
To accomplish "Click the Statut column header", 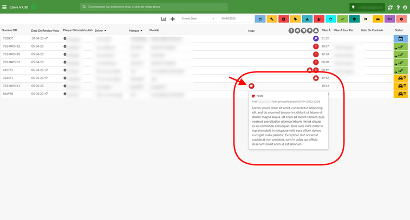I will pyautogui.click(x=399, y=30).
